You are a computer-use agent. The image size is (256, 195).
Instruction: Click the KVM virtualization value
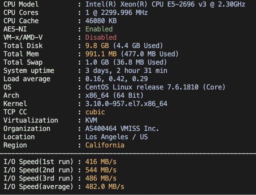tap(91, 120)
